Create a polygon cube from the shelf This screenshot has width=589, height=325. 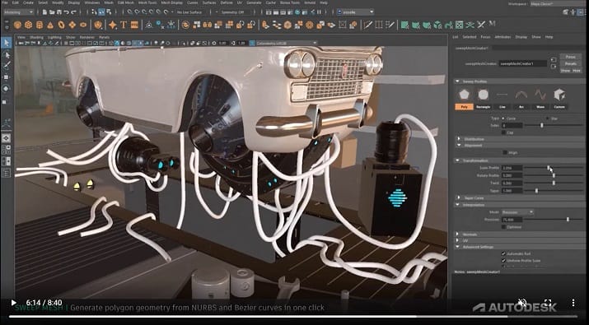click(28, 26)
